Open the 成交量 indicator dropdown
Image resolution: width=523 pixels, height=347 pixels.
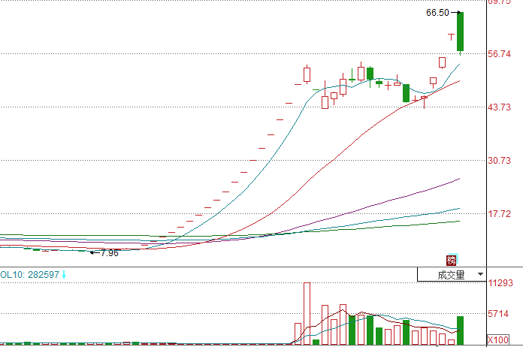(452, 275)
